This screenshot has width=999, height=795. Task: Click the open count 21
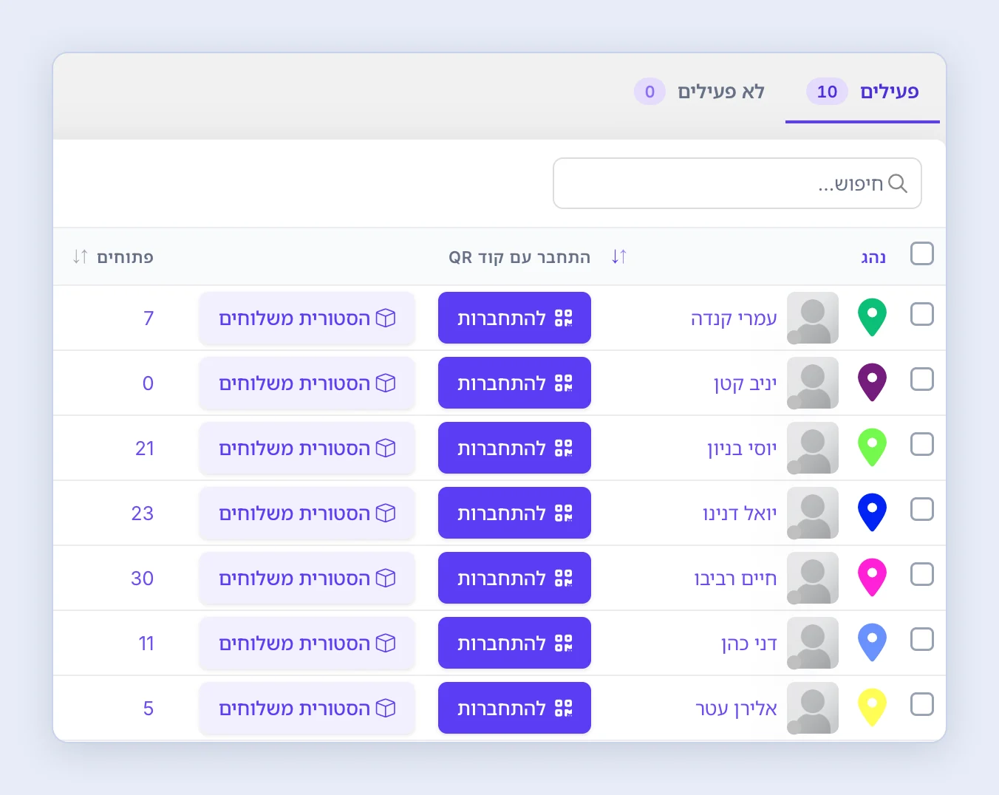tap(145, 448)
